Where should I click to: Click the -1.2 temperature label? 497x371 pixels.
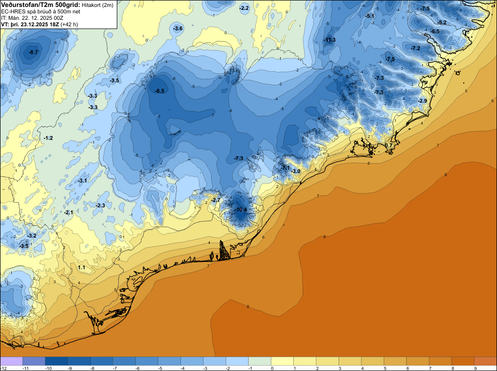48,138
